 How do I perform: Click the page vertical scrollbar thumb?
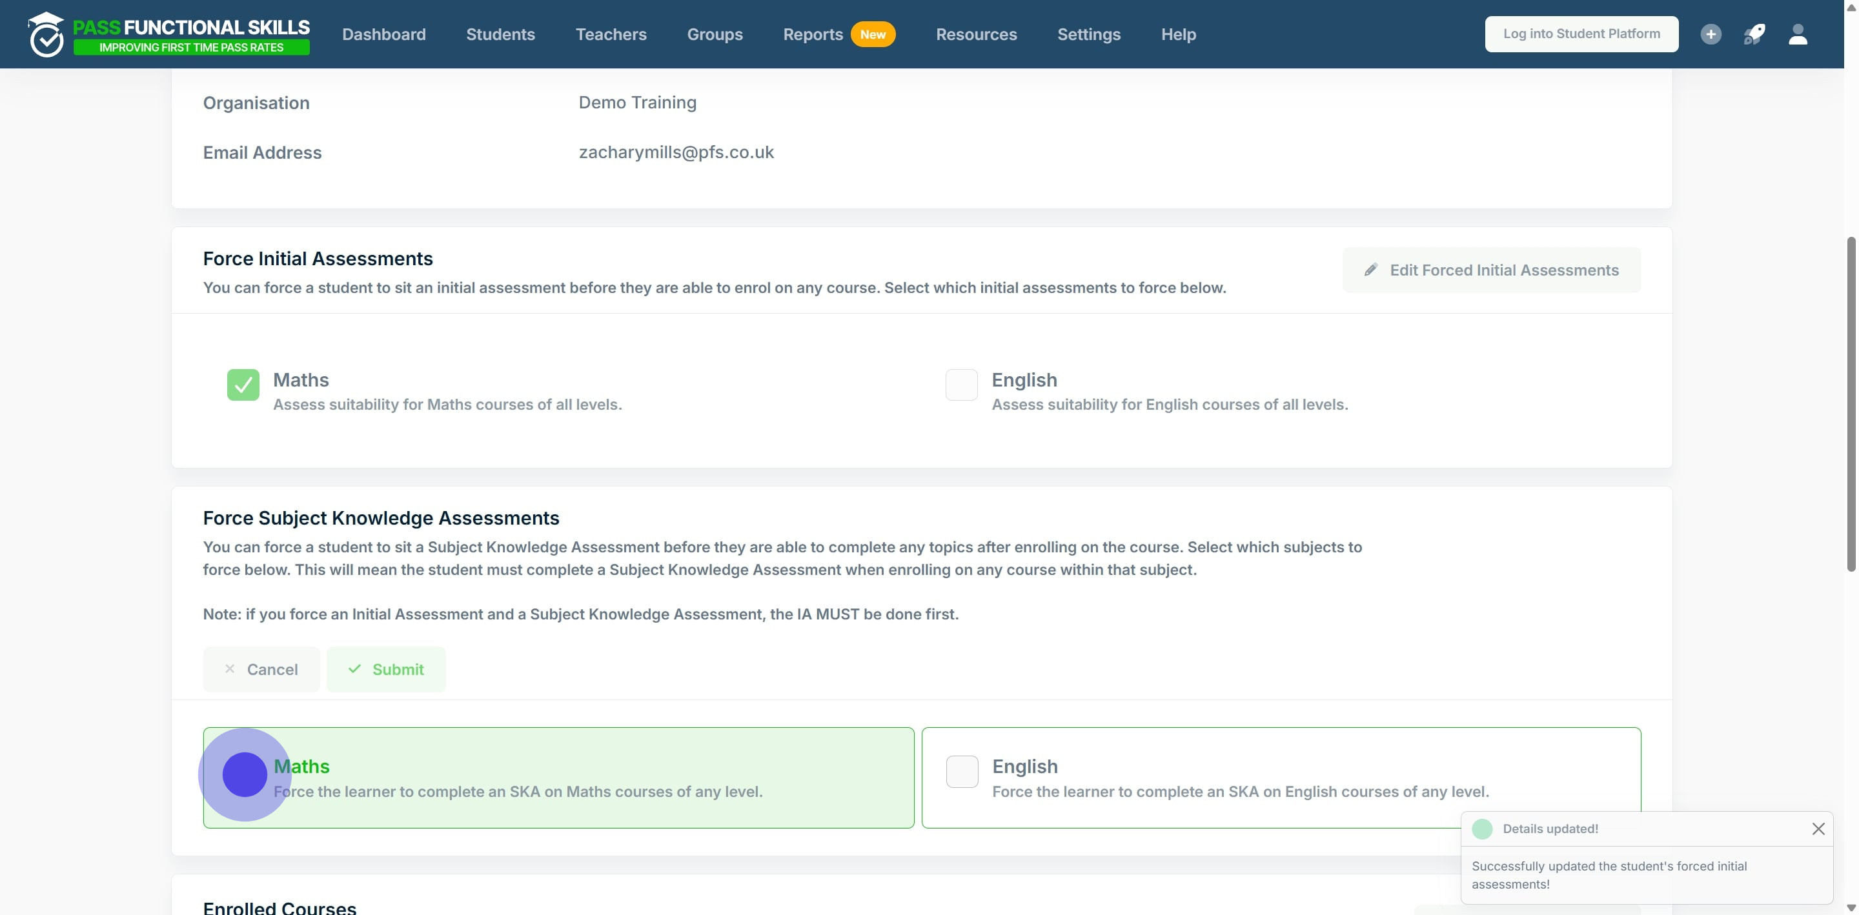click(1851, 404)
